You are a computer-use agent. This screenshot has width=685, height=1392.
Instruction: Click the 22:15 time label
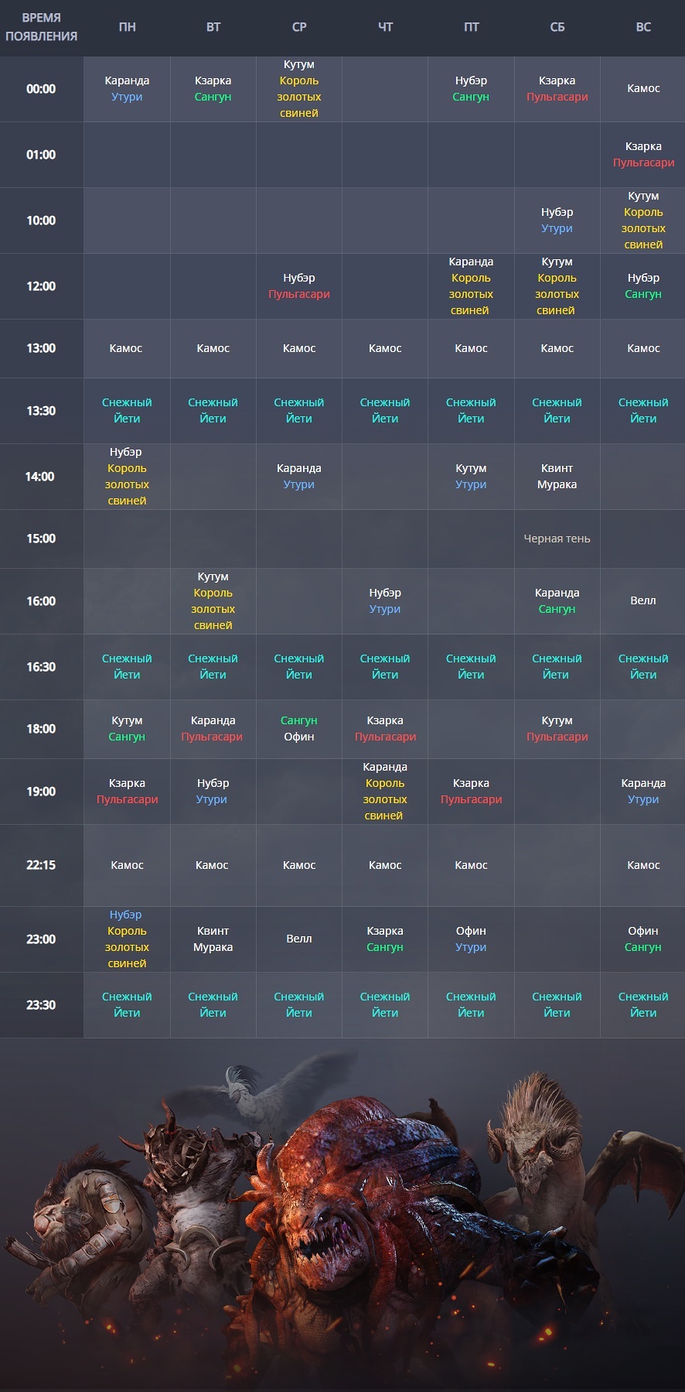coord(41,865)
